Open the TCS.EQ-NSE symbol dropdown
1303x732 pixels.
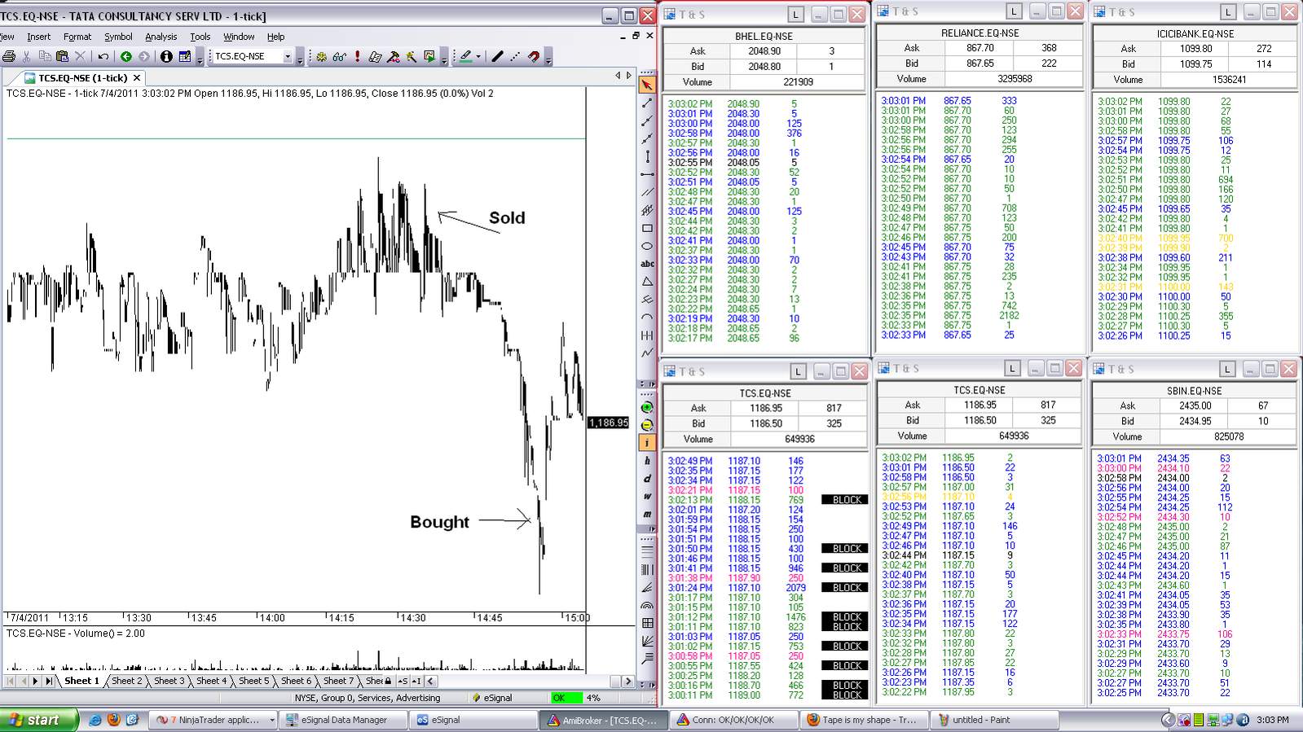pos(288,56)
